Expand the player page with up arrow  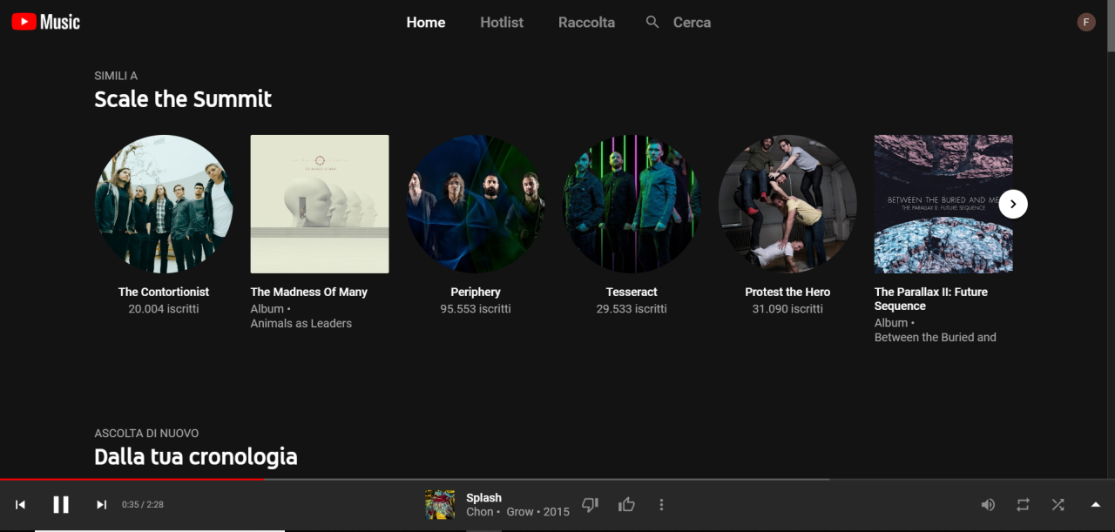tap(1096, 505)
